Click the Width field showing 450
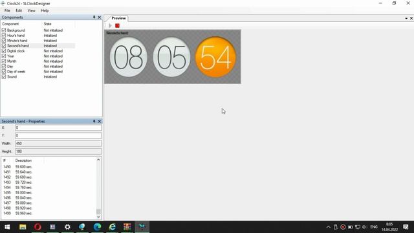Viewport: 414px width, 233px height. pos(58,144)
